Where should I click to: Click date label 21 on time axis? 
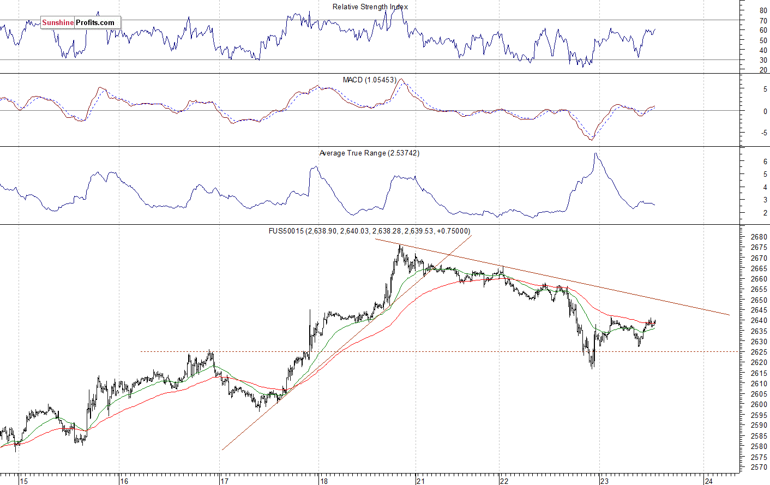pos(420,481)
